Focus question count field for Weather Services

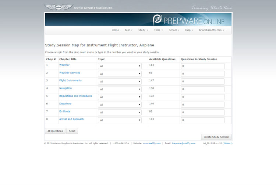click(x=202, y=74)
